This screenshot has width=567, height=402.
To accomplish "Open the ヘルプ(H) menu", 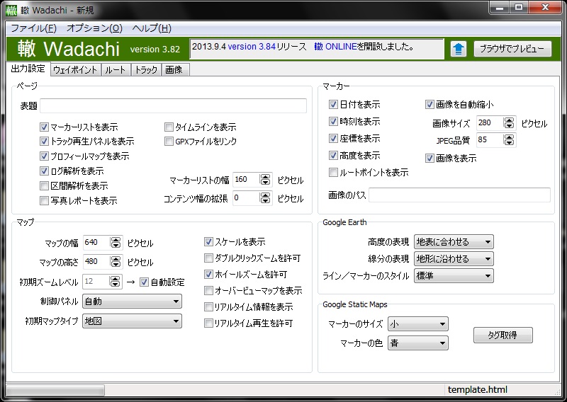I will click(x=152, y=28).
